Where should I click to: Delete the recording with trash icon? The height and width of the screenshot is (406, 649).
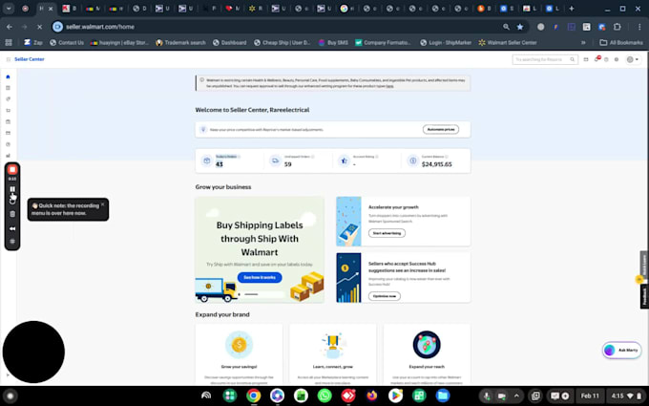[x=12, y=214]
